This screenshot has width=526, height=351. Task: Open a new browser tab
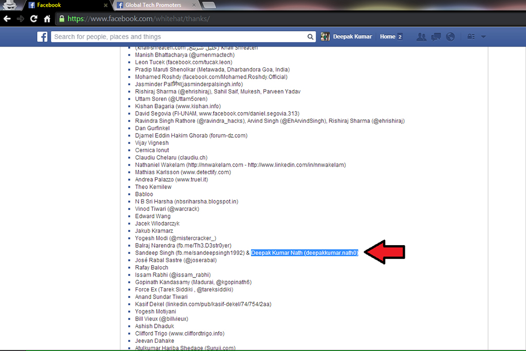click(x=209, y=5)
